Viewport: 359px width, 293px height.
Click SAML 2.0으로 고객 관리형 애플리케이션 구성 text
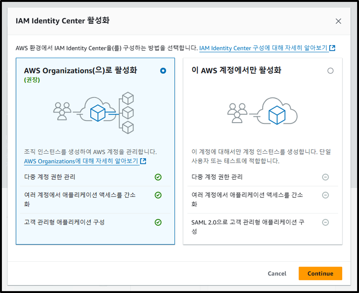tap(248, 227)
